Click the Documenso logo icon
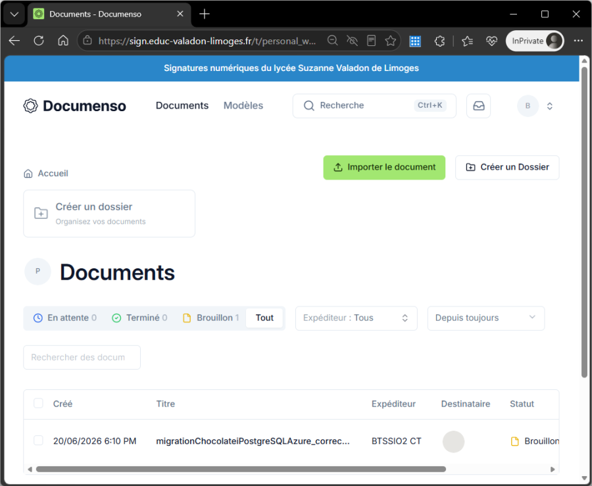Viewport: 592px width, 486px height. (x=30, y=106)
